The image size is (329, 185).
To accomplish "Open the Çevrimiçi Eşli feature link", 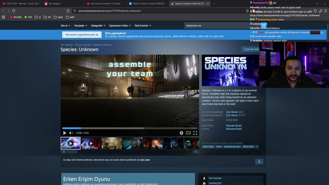I will click(215, 183).
